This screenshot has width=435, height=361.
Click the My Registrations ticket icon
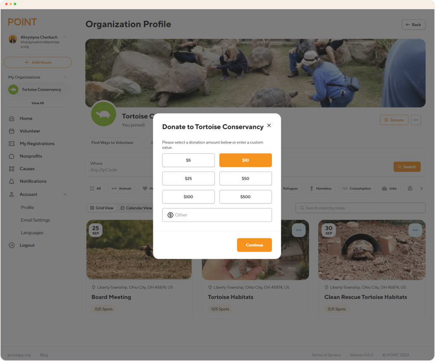click(x=12, y=144)
